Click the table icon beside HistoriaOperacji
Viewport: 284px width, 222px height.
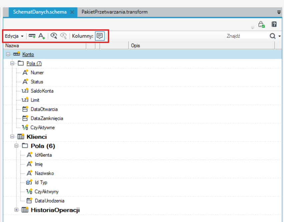click(25, 210)
